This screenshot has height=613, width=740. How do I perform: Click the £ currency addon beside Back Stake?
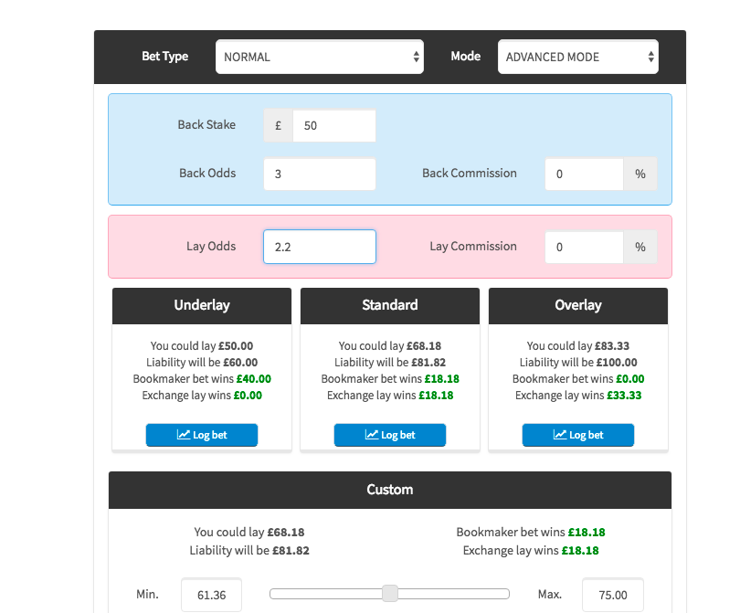click(x=278, y=125)
